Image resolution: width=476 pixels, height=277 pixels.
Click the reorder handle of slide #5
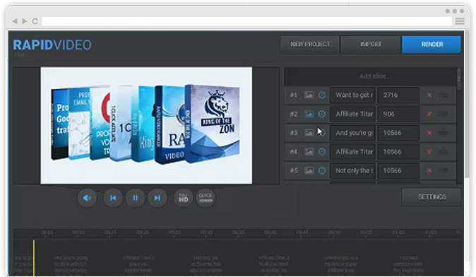click(444, 171)
